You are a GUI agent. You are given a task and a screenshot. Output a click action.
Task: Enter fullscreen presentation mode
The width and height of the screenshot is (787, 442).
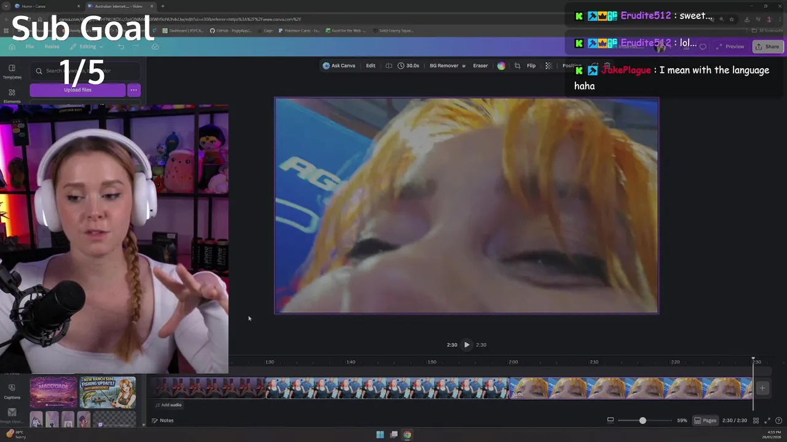(x=767, y=421)
